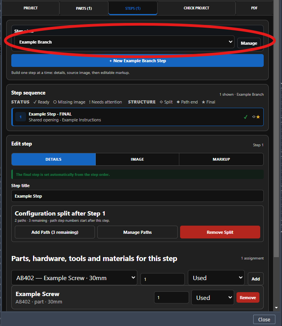Click the 'Missing image' legend entry
The image size is (282, 326).
coord(69,102)
